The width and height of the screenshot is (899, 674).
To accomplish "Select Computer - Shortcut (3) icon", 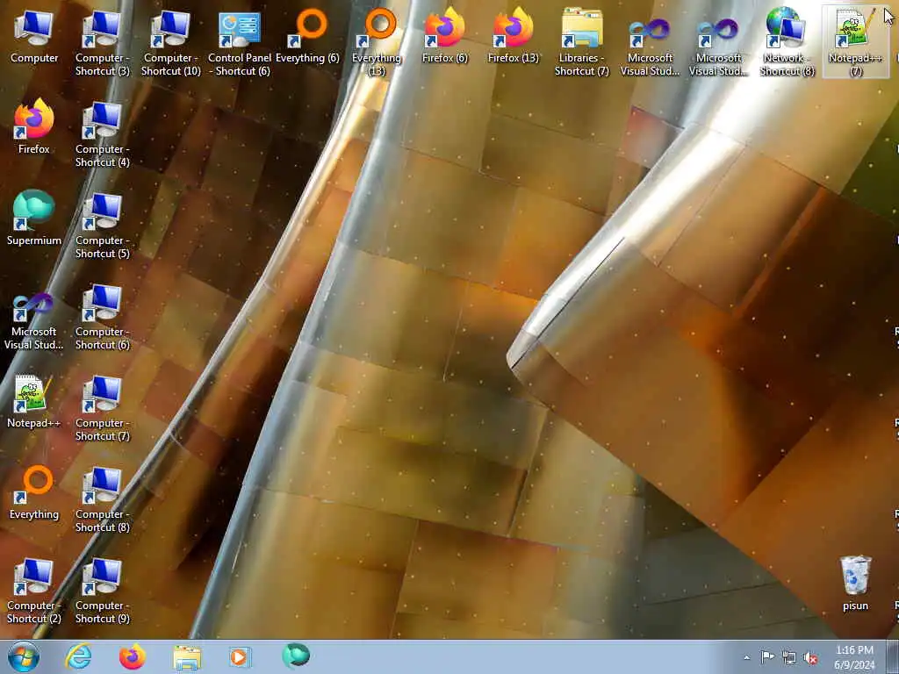I will click(x=103, y=43).
